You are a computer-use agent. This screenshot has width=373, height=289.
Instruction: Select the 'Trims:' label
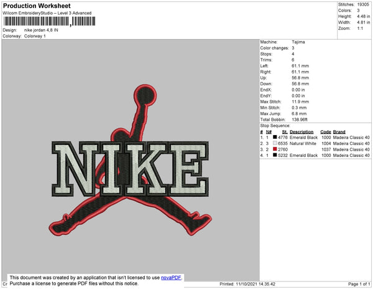pyautogui.click(x=266, y=60)
